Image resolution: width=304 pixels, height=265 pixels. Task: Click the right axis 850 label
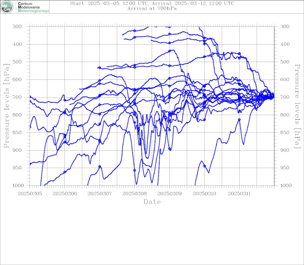pyautogui.click(x=285, y=132)
